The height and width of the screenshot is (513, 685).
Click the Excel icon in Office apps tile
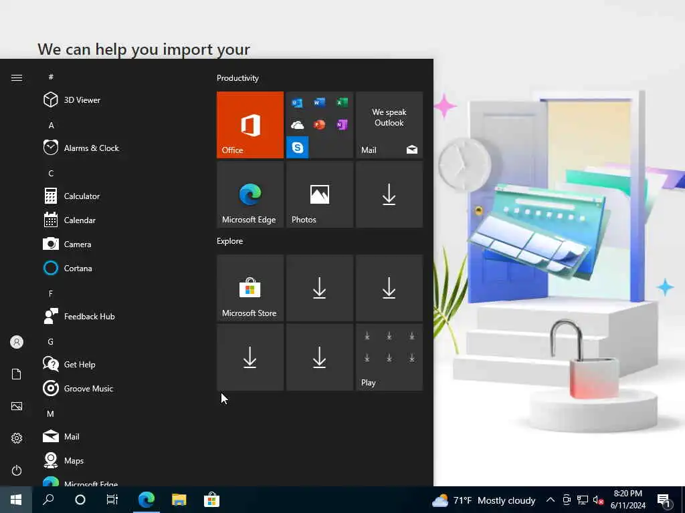click(342, 102)
